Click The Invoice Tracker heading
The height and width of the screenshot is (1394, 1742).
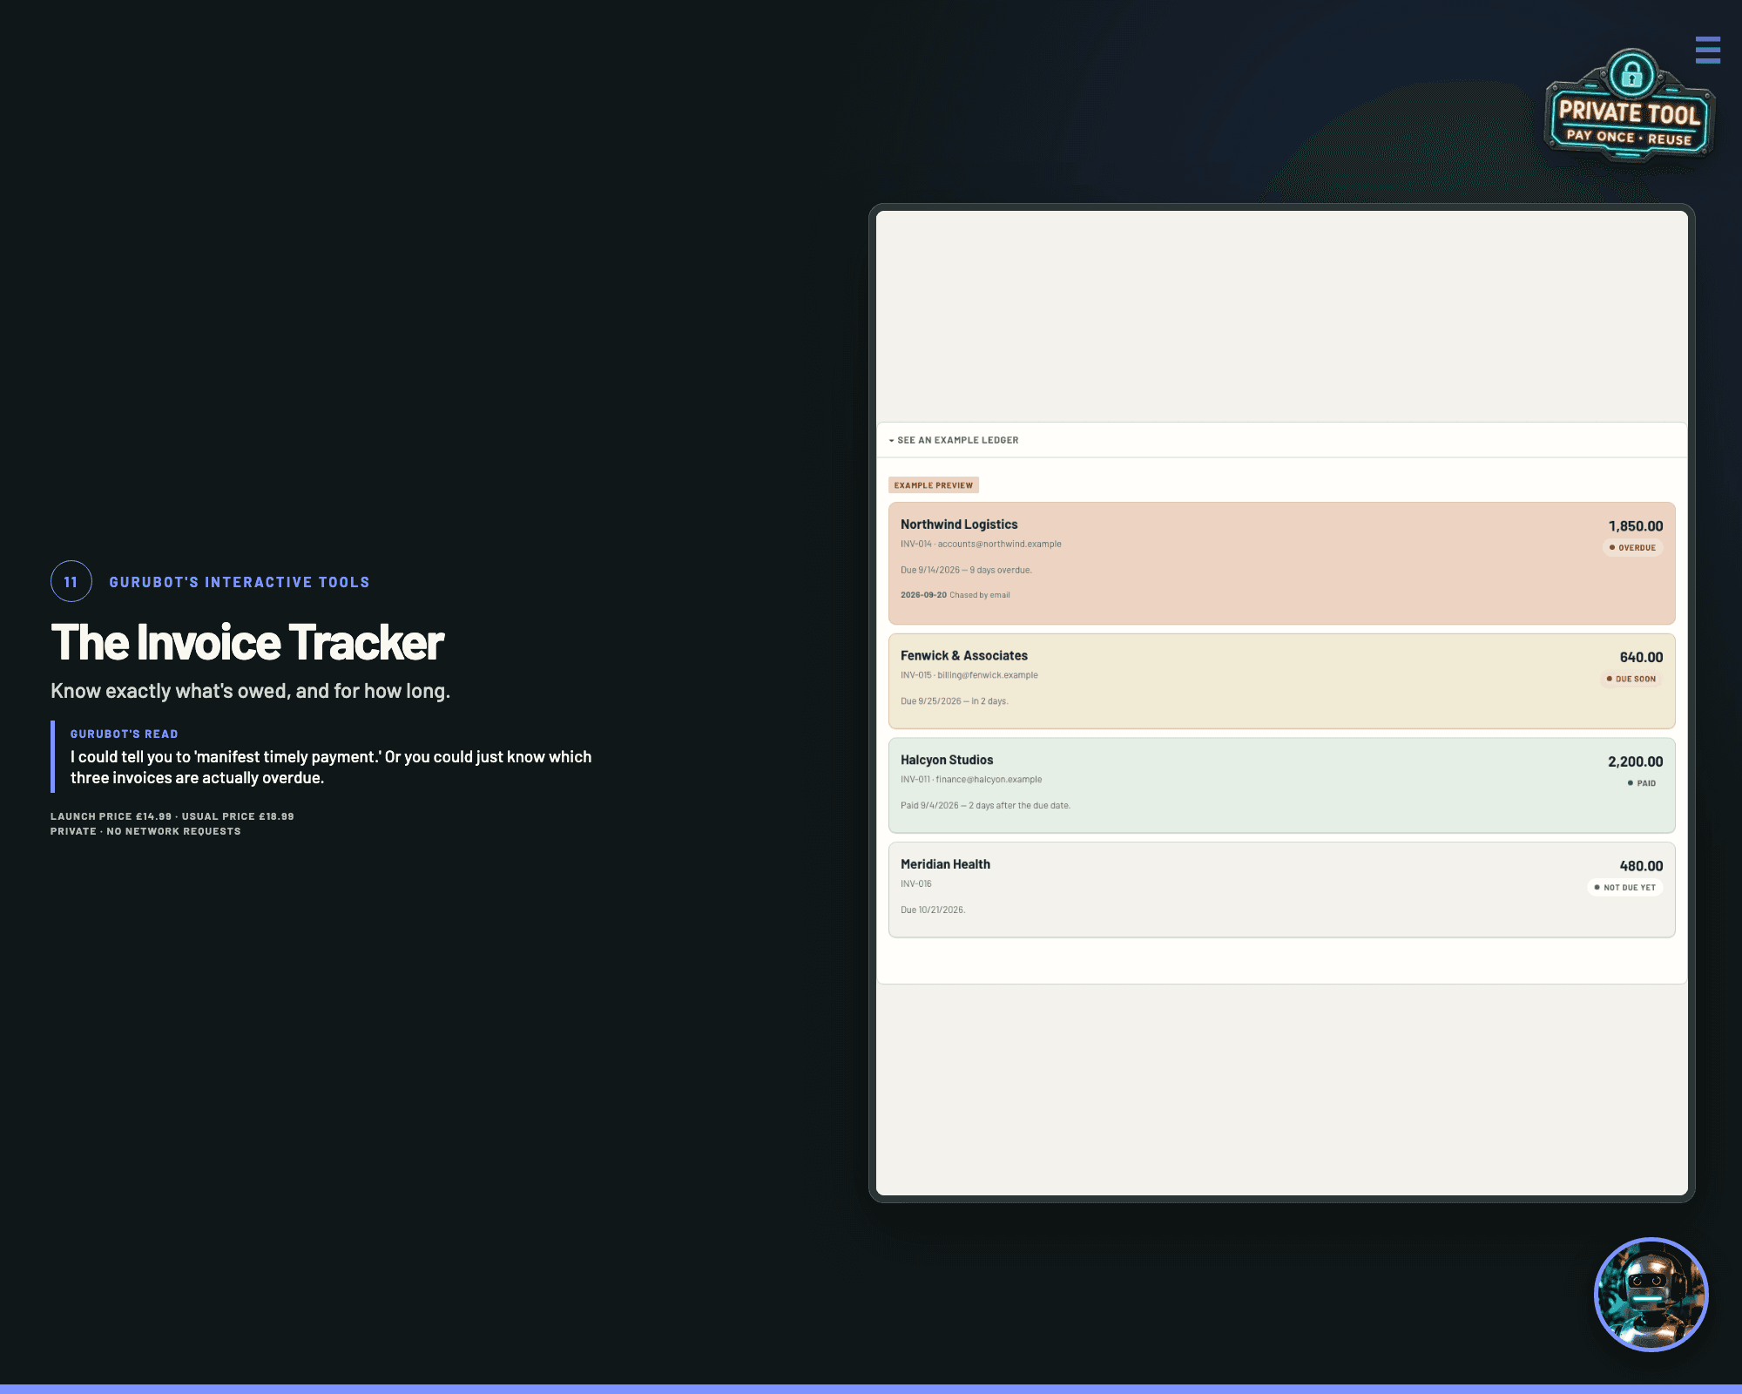(247, 642)
